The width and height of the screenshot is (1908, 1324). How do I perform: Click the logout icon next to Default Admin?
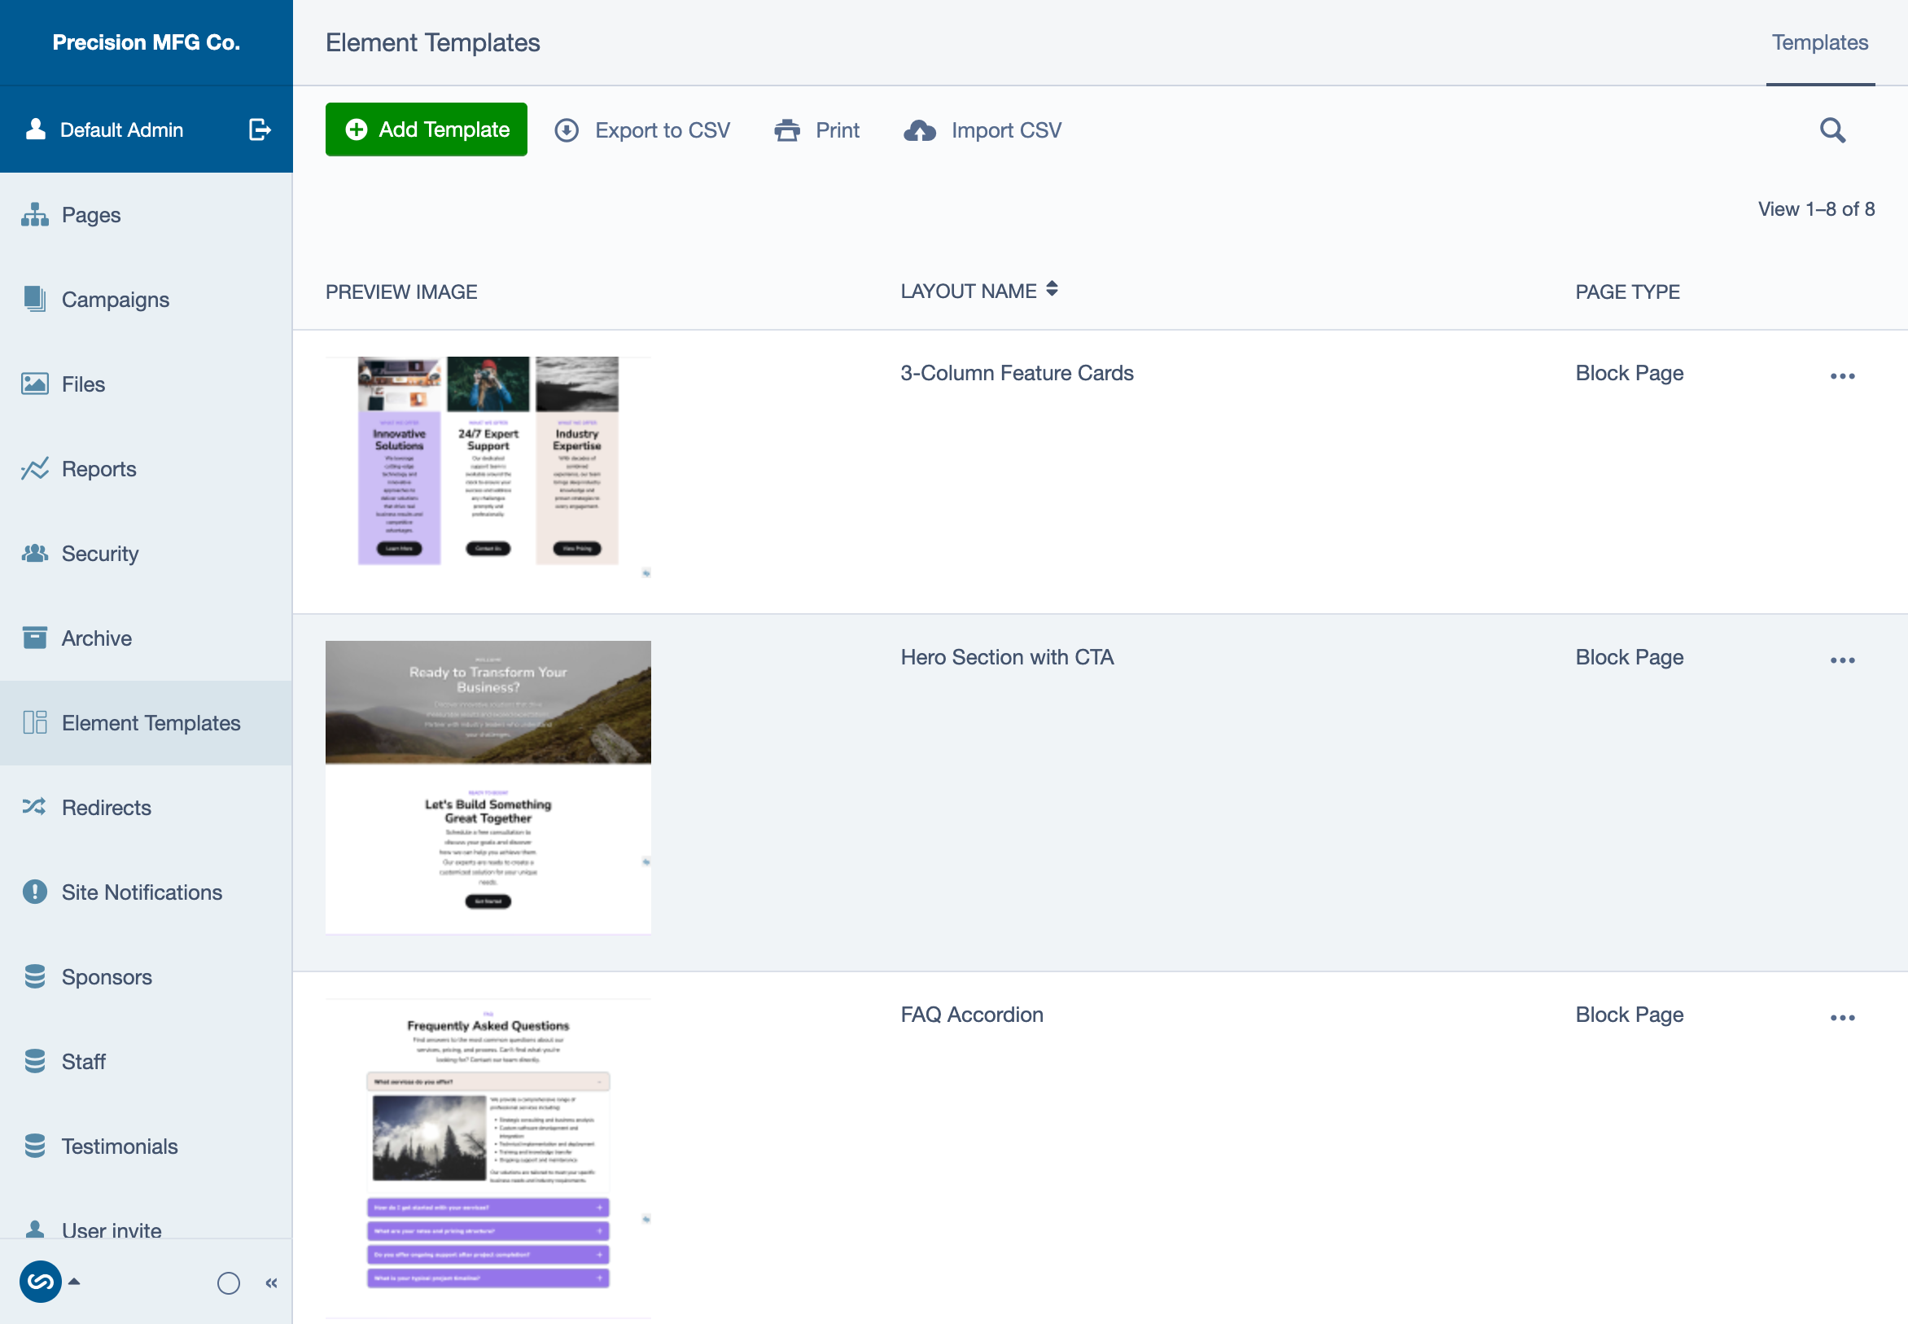[260, 129]
